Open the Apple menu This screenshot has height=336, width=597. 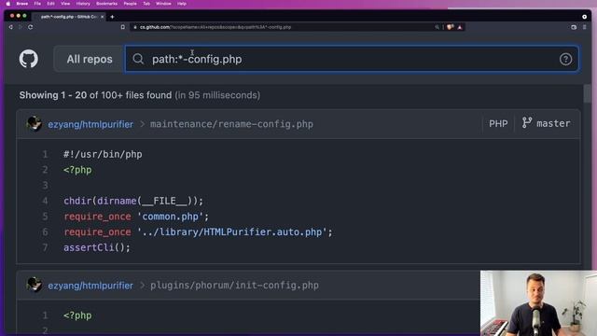pos(8,4)
